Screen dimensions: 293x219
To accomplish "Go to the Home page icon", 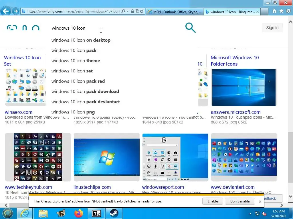I will click(x=274, y=11).
